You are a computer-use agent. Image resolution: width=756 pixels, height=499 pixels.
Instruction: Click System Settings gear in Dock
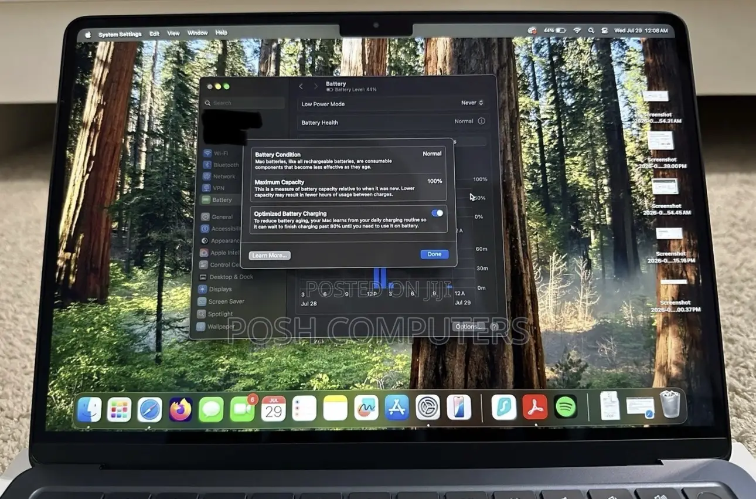428,408
